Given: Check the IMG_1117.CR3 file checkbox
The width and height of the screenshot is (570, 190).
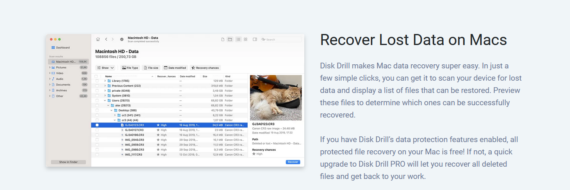Looking at the screenshot, I should click(x=97, y=154).
